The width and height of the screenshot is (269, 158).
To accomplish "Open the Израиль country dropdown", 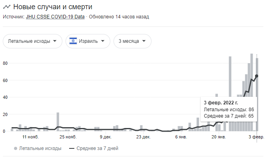I will coord(88,41).
